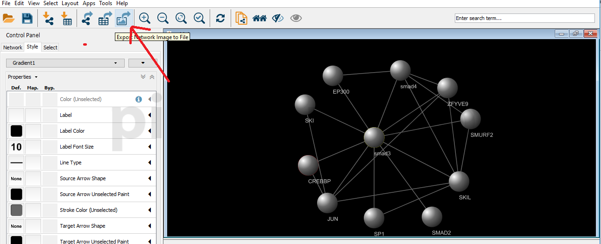Import a table from file
This screenshot has width=601, height=244.
point(66,18)
